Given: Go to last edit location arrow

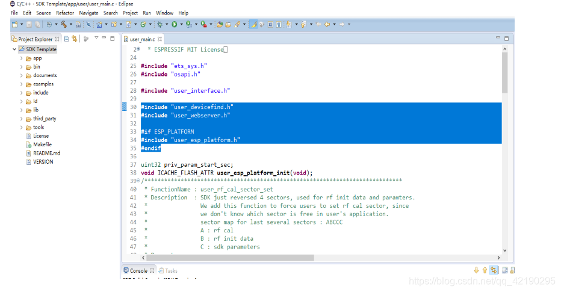Looking at the screenshot, I should 318,24.
